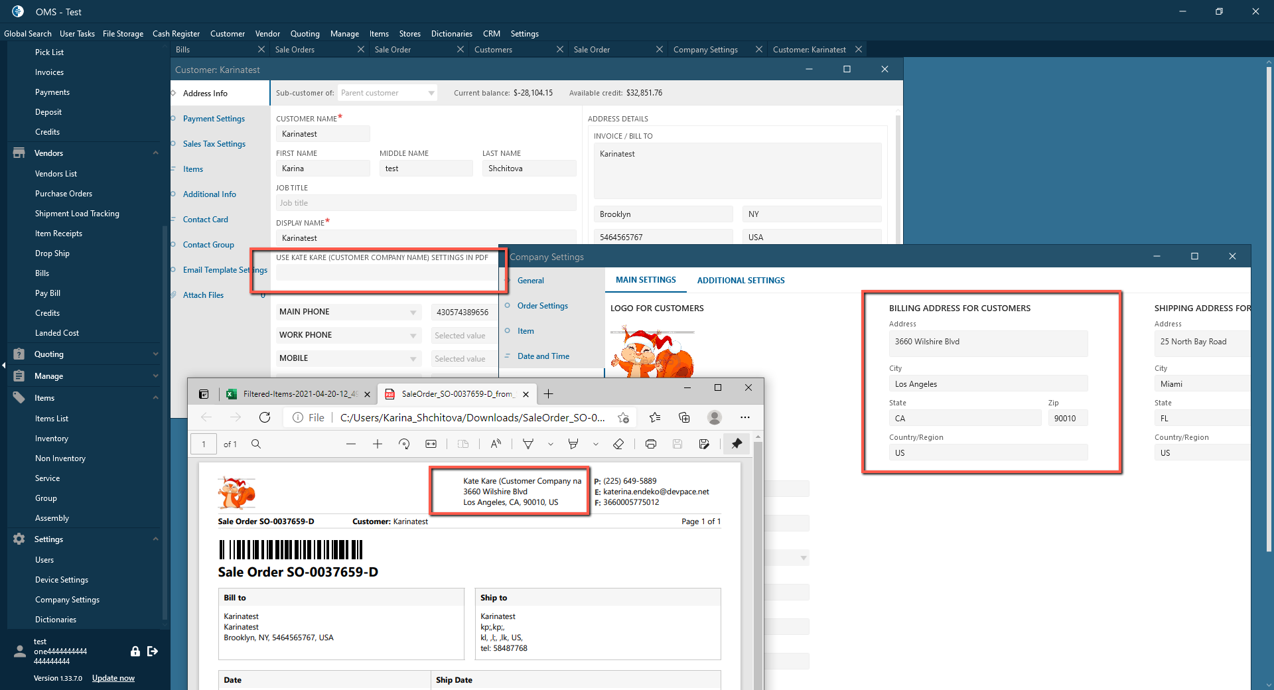Refresh the browser page
This screenshot has width=1274, height=690.
coord(265,417)
